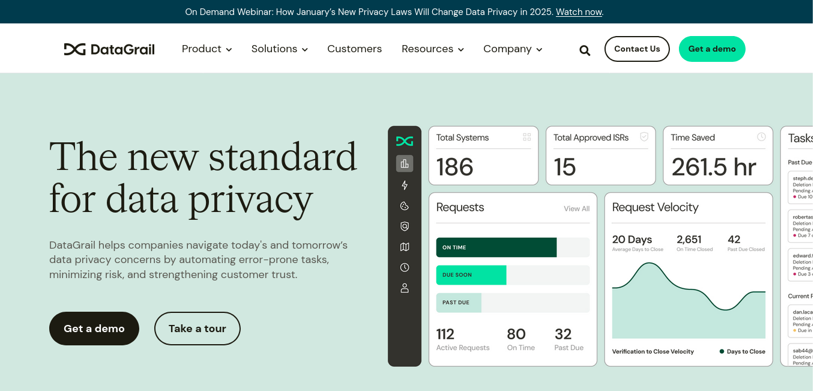Click the Request Velocity area chart
Viewport: 820px width, 391px height.
[689, 300]
